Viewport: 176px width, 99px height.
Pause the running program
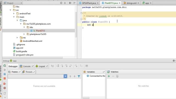point(5,74)
